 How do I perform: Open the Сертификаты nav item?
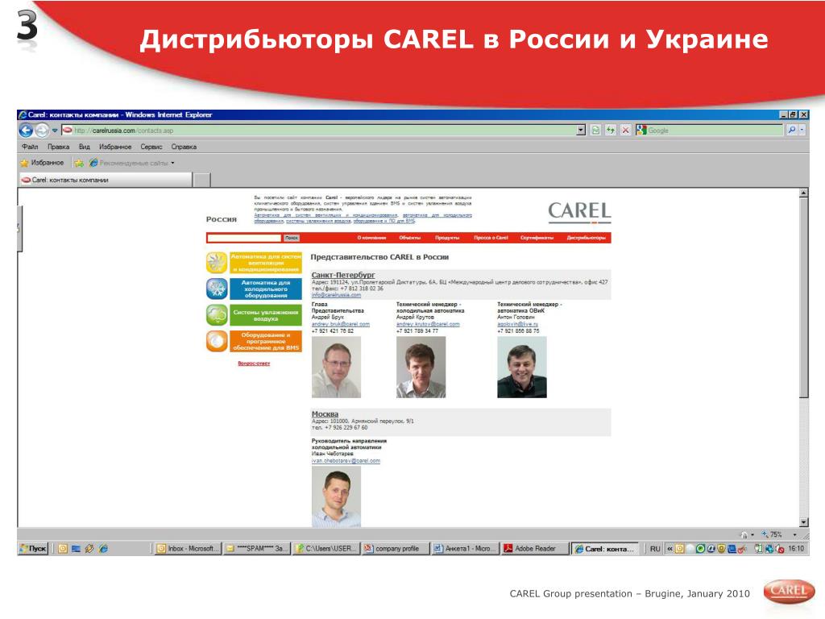(x=537, y=238)
